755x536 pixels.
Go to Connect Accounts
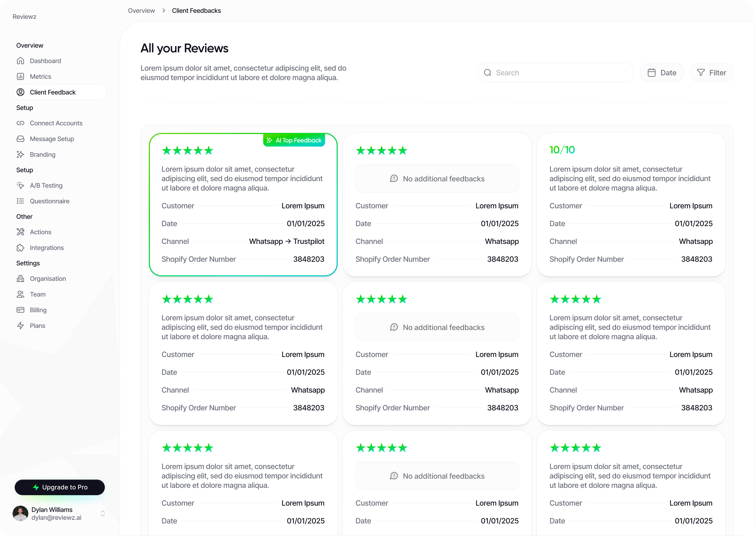(x=60, y=123)
